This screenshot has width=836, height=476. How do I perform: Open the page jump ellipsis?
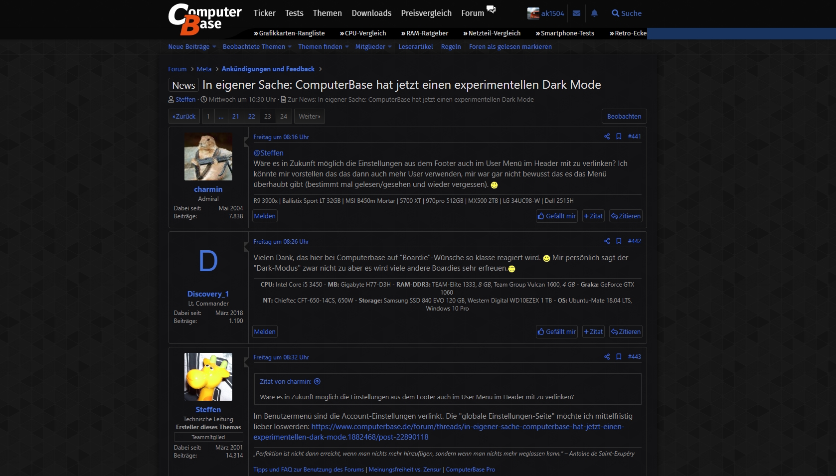pyautogui.click(x=221, y=117)
